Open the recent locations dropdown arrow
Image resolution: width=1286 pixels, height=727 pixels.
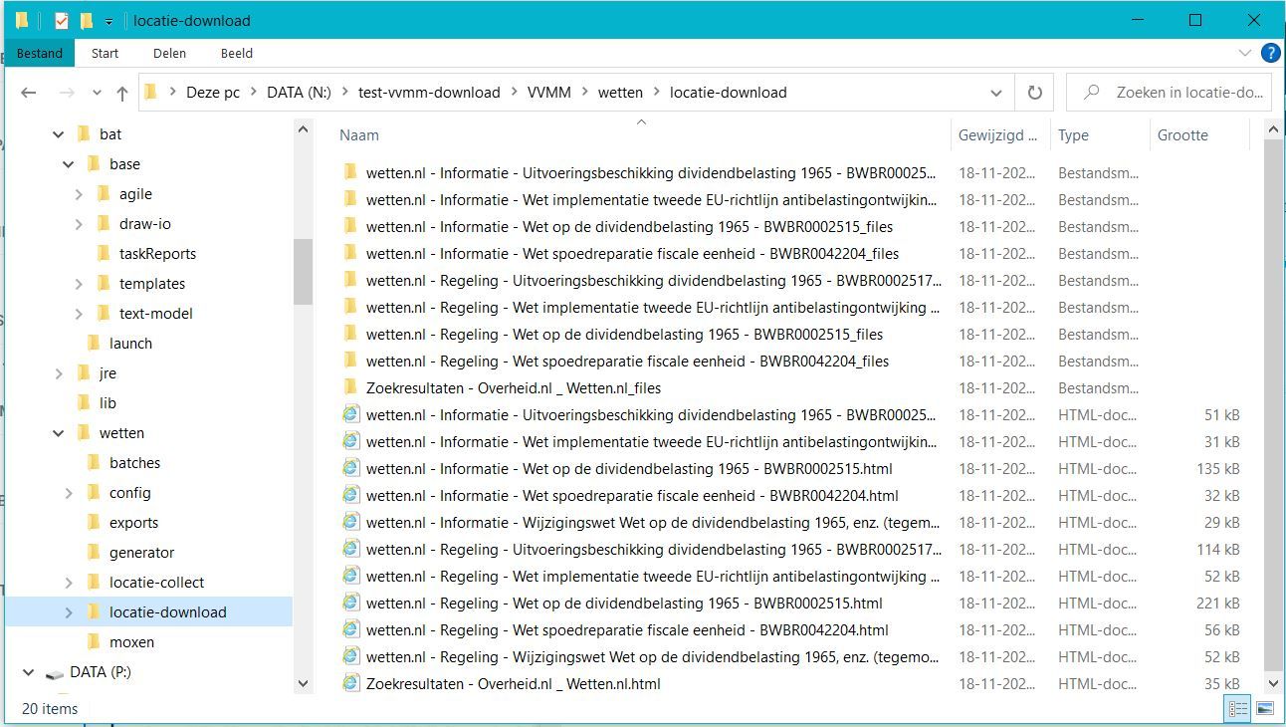click(97, 93)
